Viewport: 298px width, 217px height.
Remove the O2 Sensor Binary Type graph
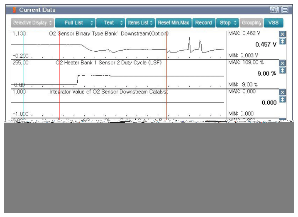(283, 34)
